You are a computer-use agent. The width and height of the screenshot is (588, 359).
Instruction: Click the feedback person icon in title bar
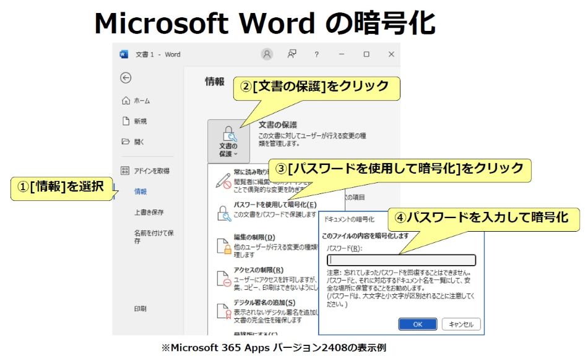pyautogui.click(x=292, y=54)
